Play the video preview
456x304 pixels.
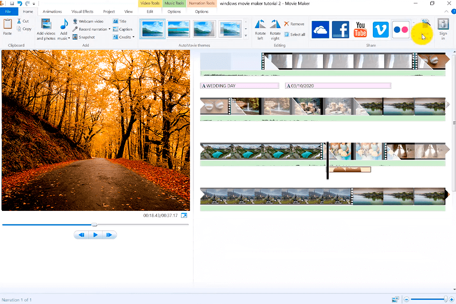pos(95,235)
